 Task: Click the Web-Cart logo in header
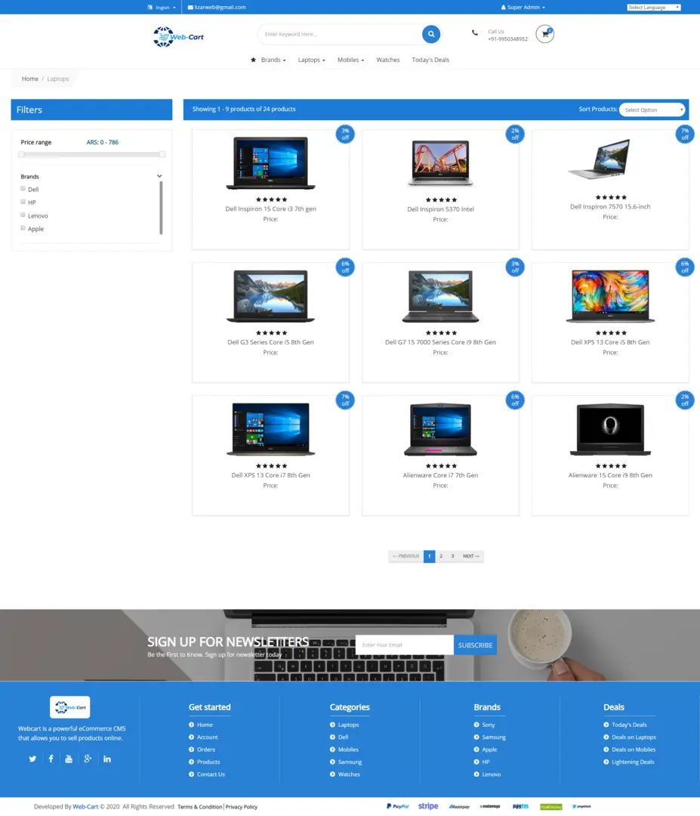pyautogui.click(x=178, y=37)
